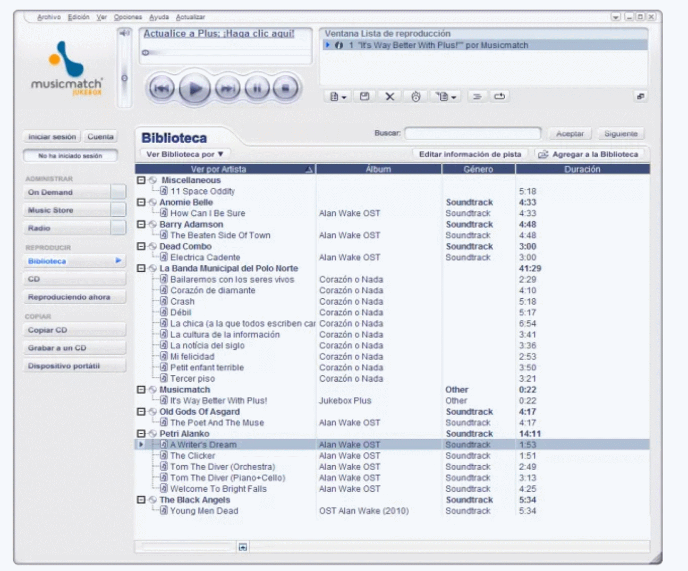
Task: Click the small icon in the bottom status bar
Action: 243,547
